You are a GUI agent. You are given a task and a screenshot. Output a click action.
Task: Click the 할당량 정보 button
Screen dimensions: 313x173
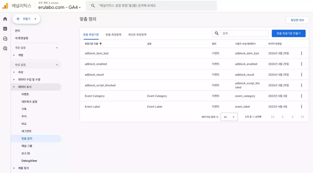pos(297,20)
